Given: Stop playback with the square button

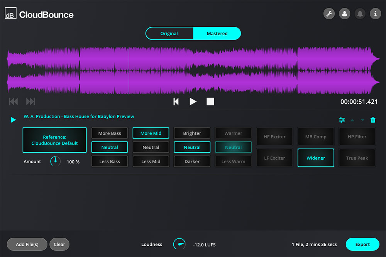Looking at the screenshot, I should pyautogui.click(x=210, y=102).
